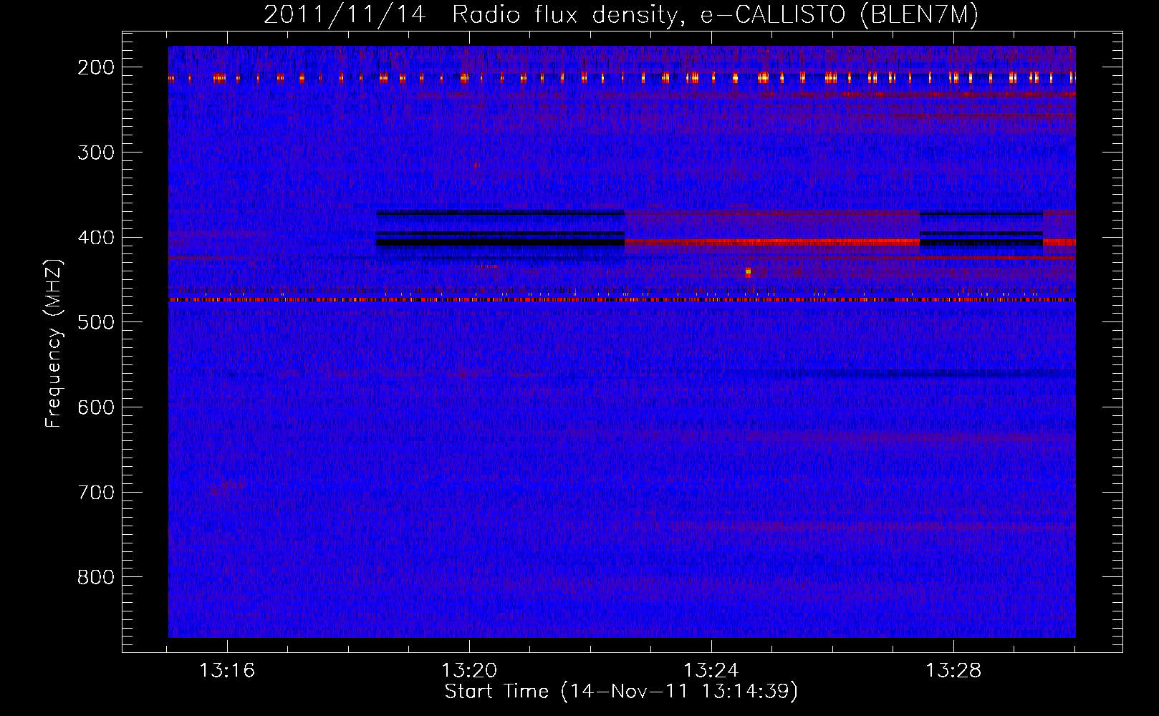Click the 400 frequency tick label
The image size is (1159, 716).
click(95, 238)
